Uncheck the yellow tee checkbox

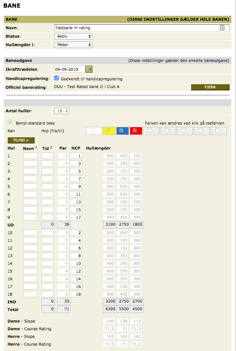tap(107, 131)
